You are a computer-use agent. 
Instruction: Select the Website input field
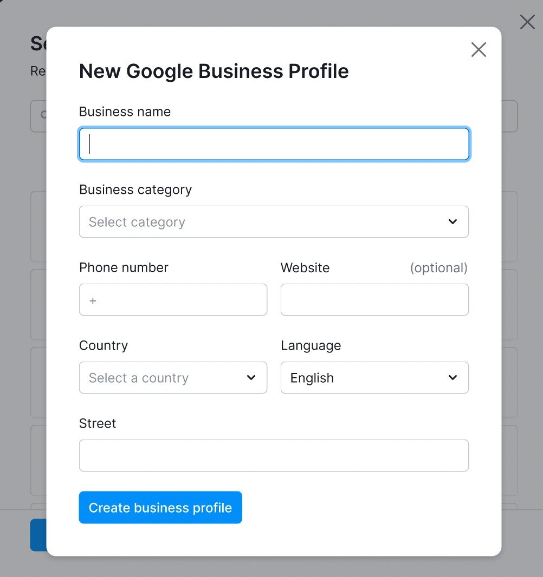tap(374, 300)
